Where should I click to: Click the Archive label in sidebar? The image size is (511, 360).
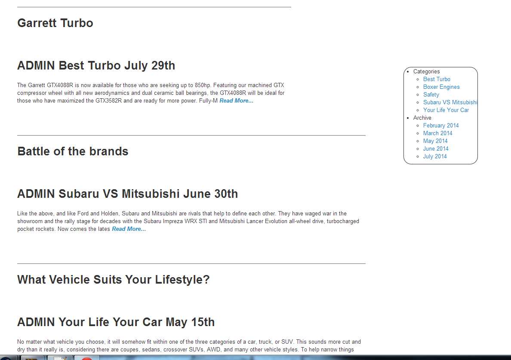click(422, 118)
